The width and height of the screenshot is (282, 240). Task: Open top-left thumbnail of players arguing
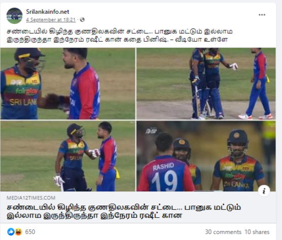pos(67,84)
